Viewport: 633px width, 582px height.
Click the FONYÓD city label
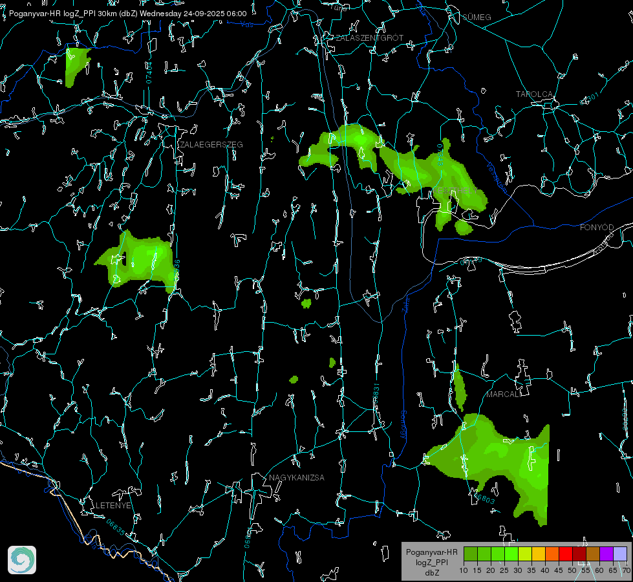tap(597, 228)
